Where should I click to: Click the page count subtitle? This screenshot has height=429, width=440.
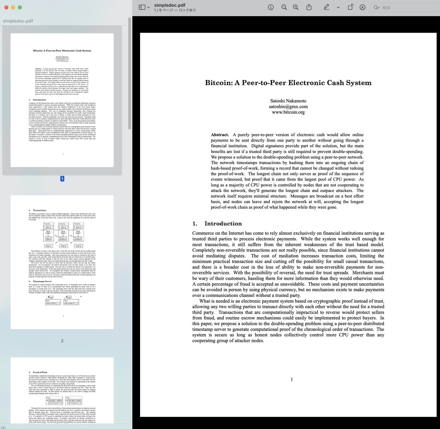[x=175, y=10]
